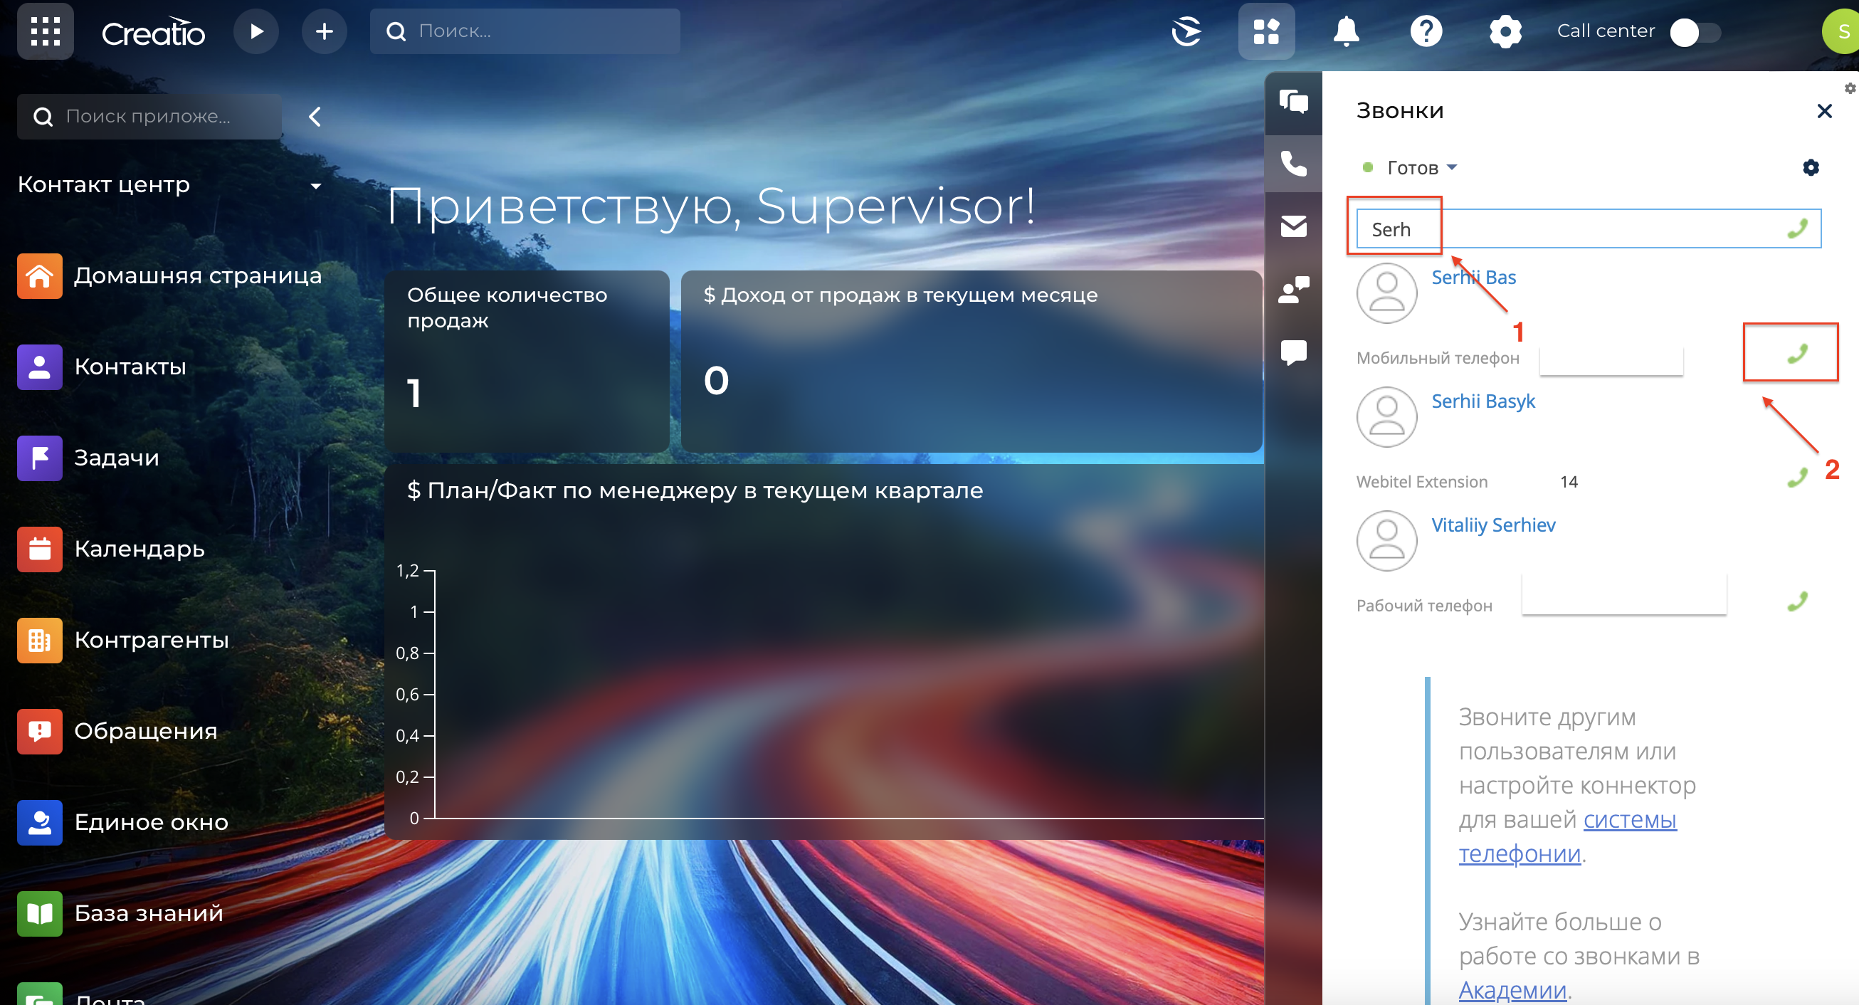Viewport: 1859px width, 1005px height.
Task: Click the Creatio logo
Action: click(153, 32)
